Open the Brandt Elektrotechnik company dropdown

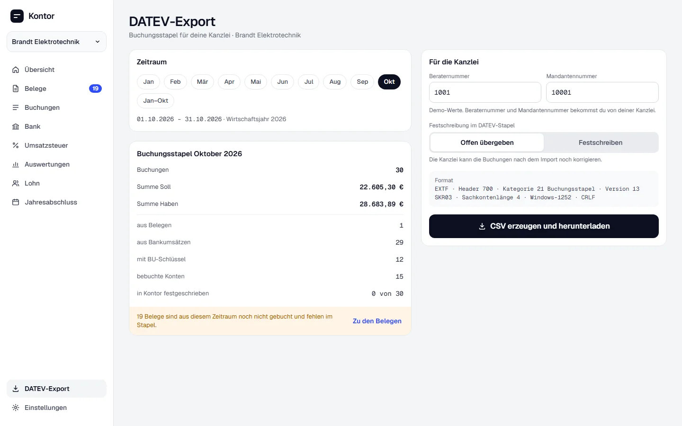click(x=56, y=42)
